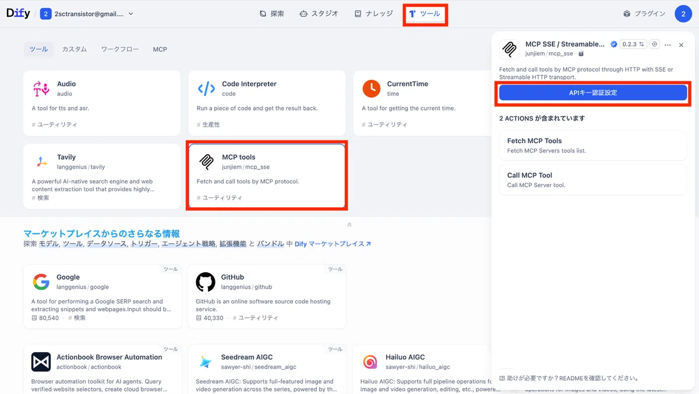This screenshot has height=394, width=699.
Task: Click the update settings icon beside version
Action: click(655, 44)
